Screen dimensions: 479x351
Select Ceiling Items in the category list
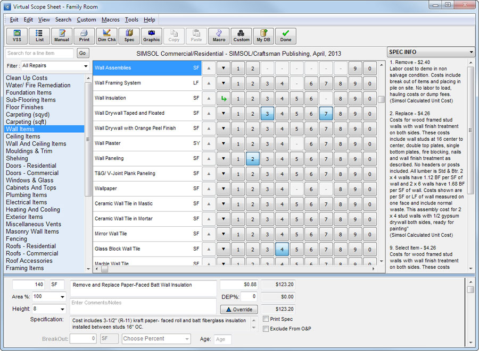23,136
